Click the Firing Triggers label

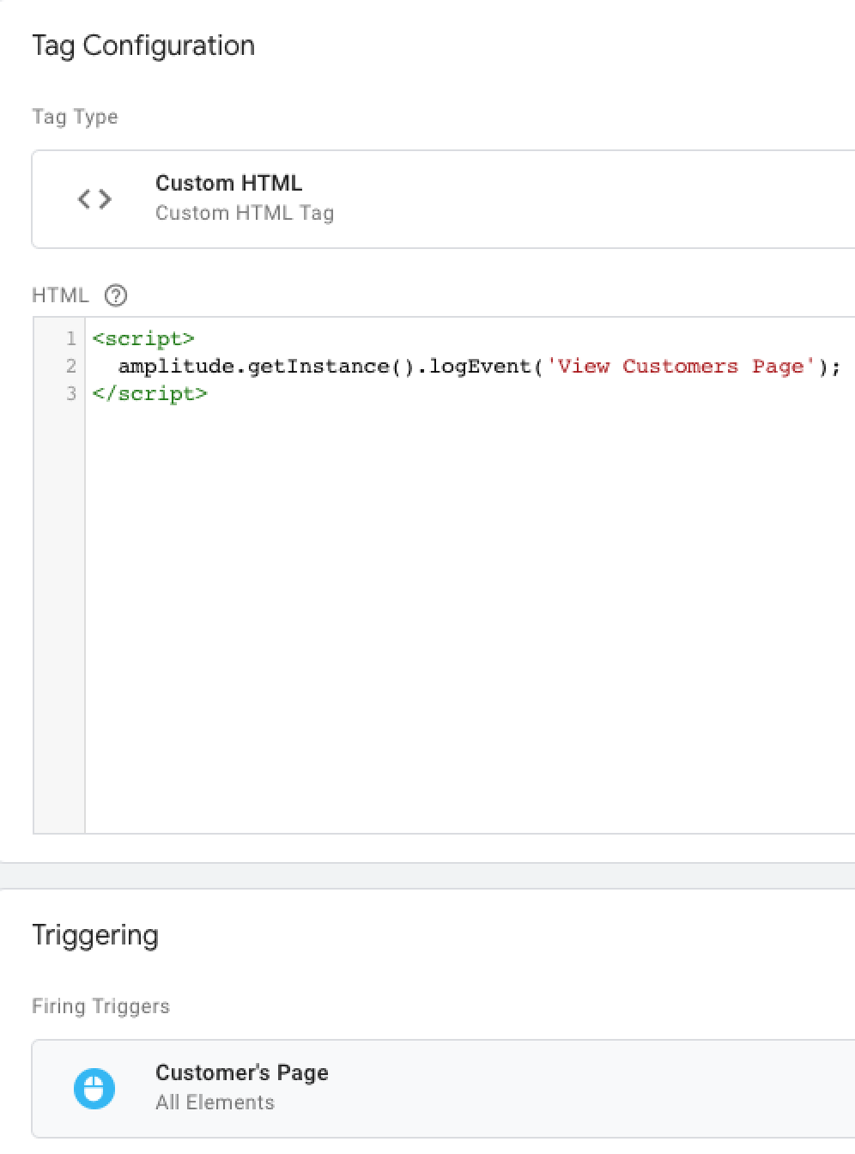click(x=100, y=1006)
